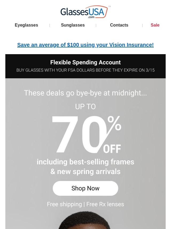Select the bye-bye at midnight headline

85,93
